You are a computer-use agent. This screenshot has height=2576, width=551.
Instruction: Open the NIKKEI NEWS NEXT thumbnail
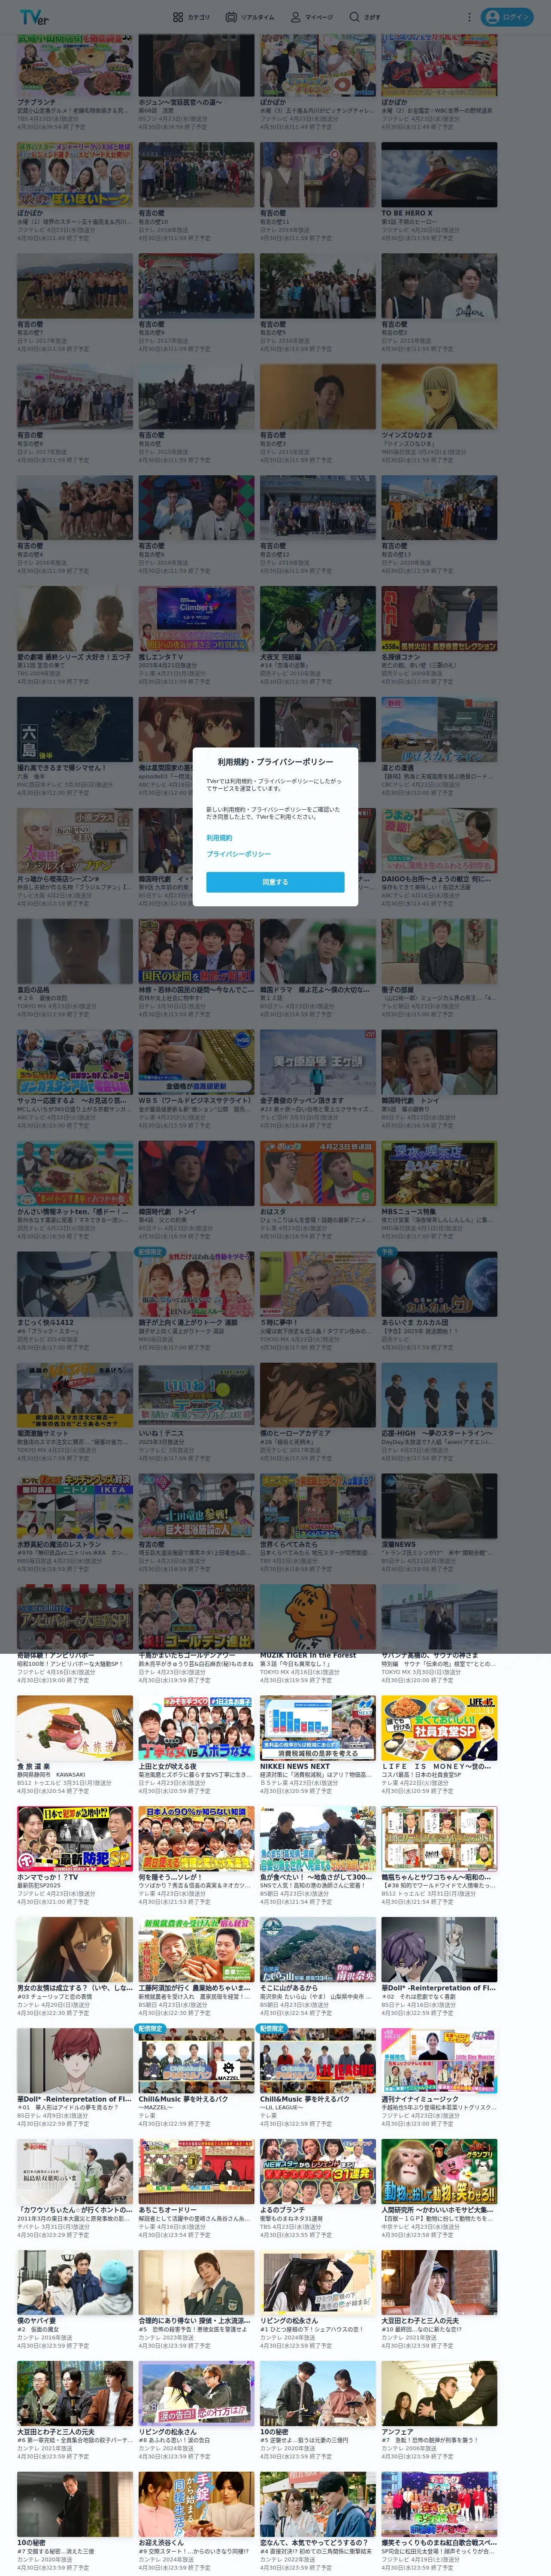point(318,1727)
